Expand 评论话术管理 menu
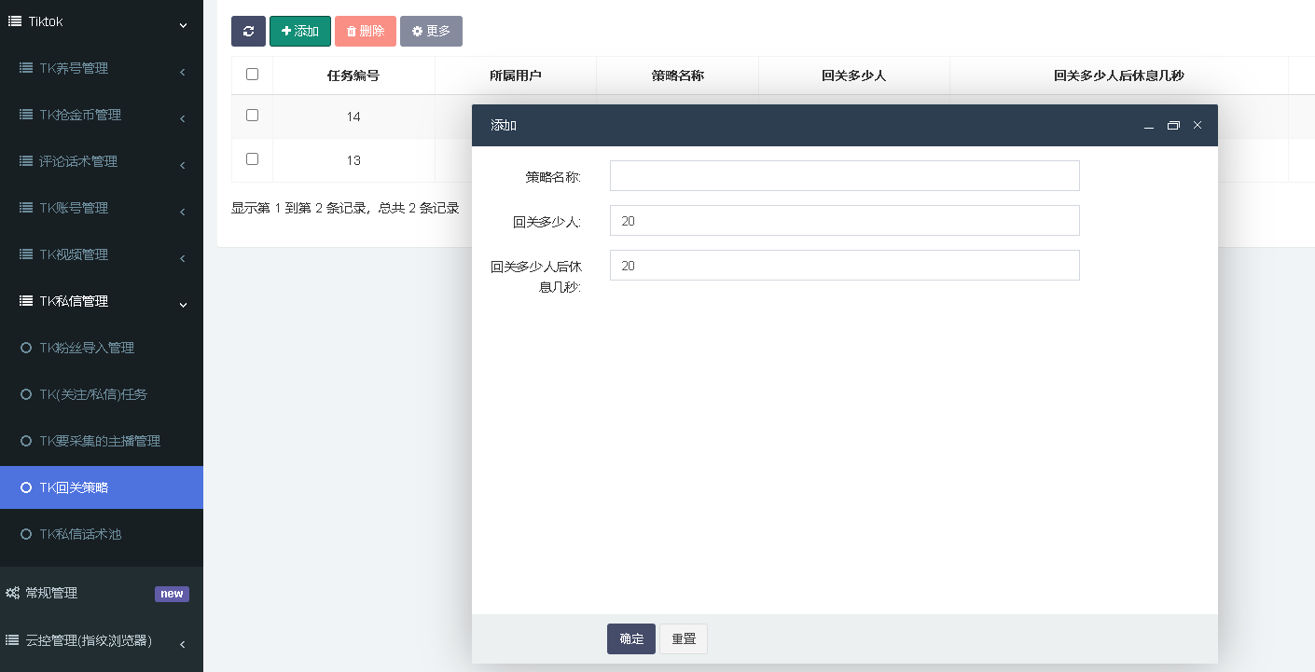This screenshot has height=672, width=1315. point(102,161)
